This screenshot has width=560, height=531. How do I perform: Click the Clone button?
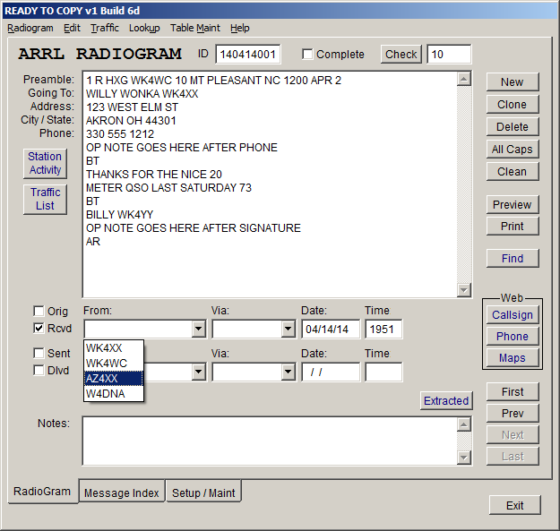point(513,105)
